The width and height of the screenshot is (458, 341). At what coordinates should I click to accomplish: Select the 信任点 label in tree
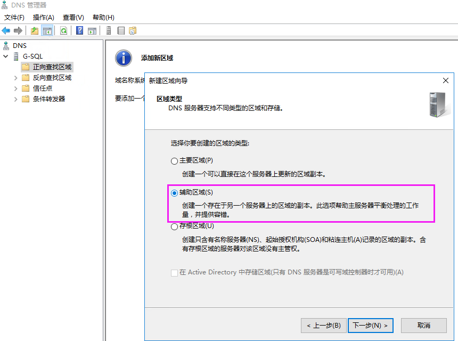click(x=43, y=88)
